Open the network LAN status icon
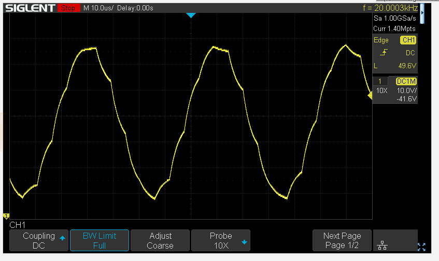This screenshot has width=439, height=261. coord(383,246)
